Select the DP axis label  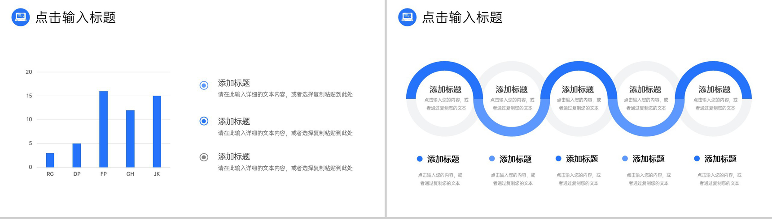77,174
